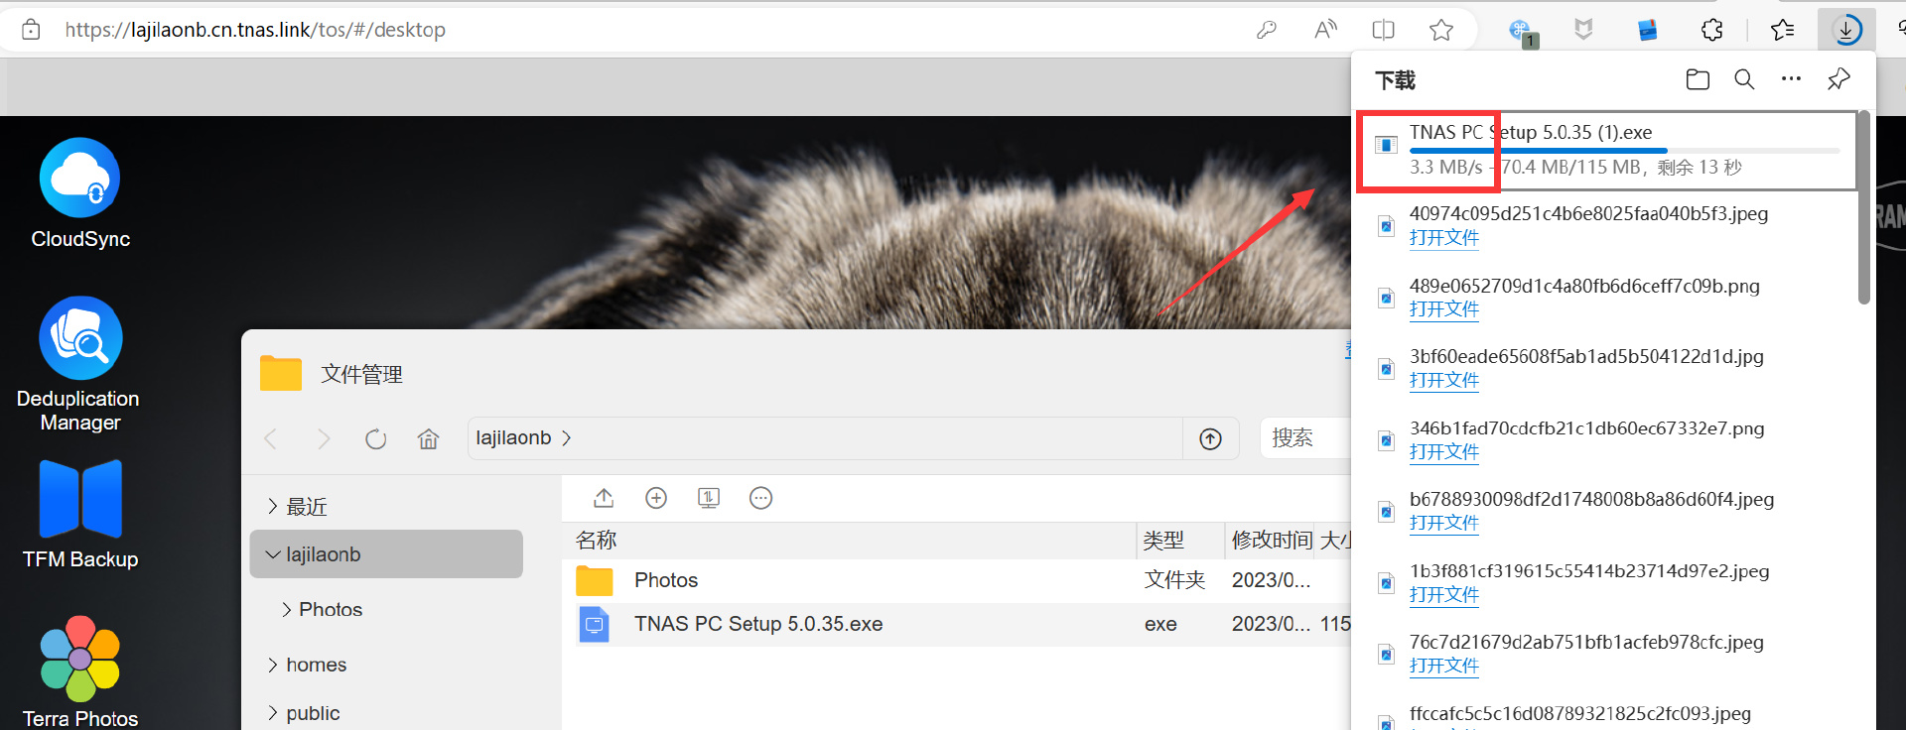Open the CloudSync desktop app
Viewport: 1906px width, 730px height.
pos(79,193)
